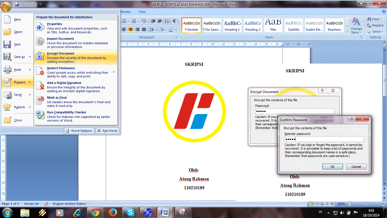Click Word Options button
Image resolution: width=387 pixels, height=218 pixels.
[79, 131]
